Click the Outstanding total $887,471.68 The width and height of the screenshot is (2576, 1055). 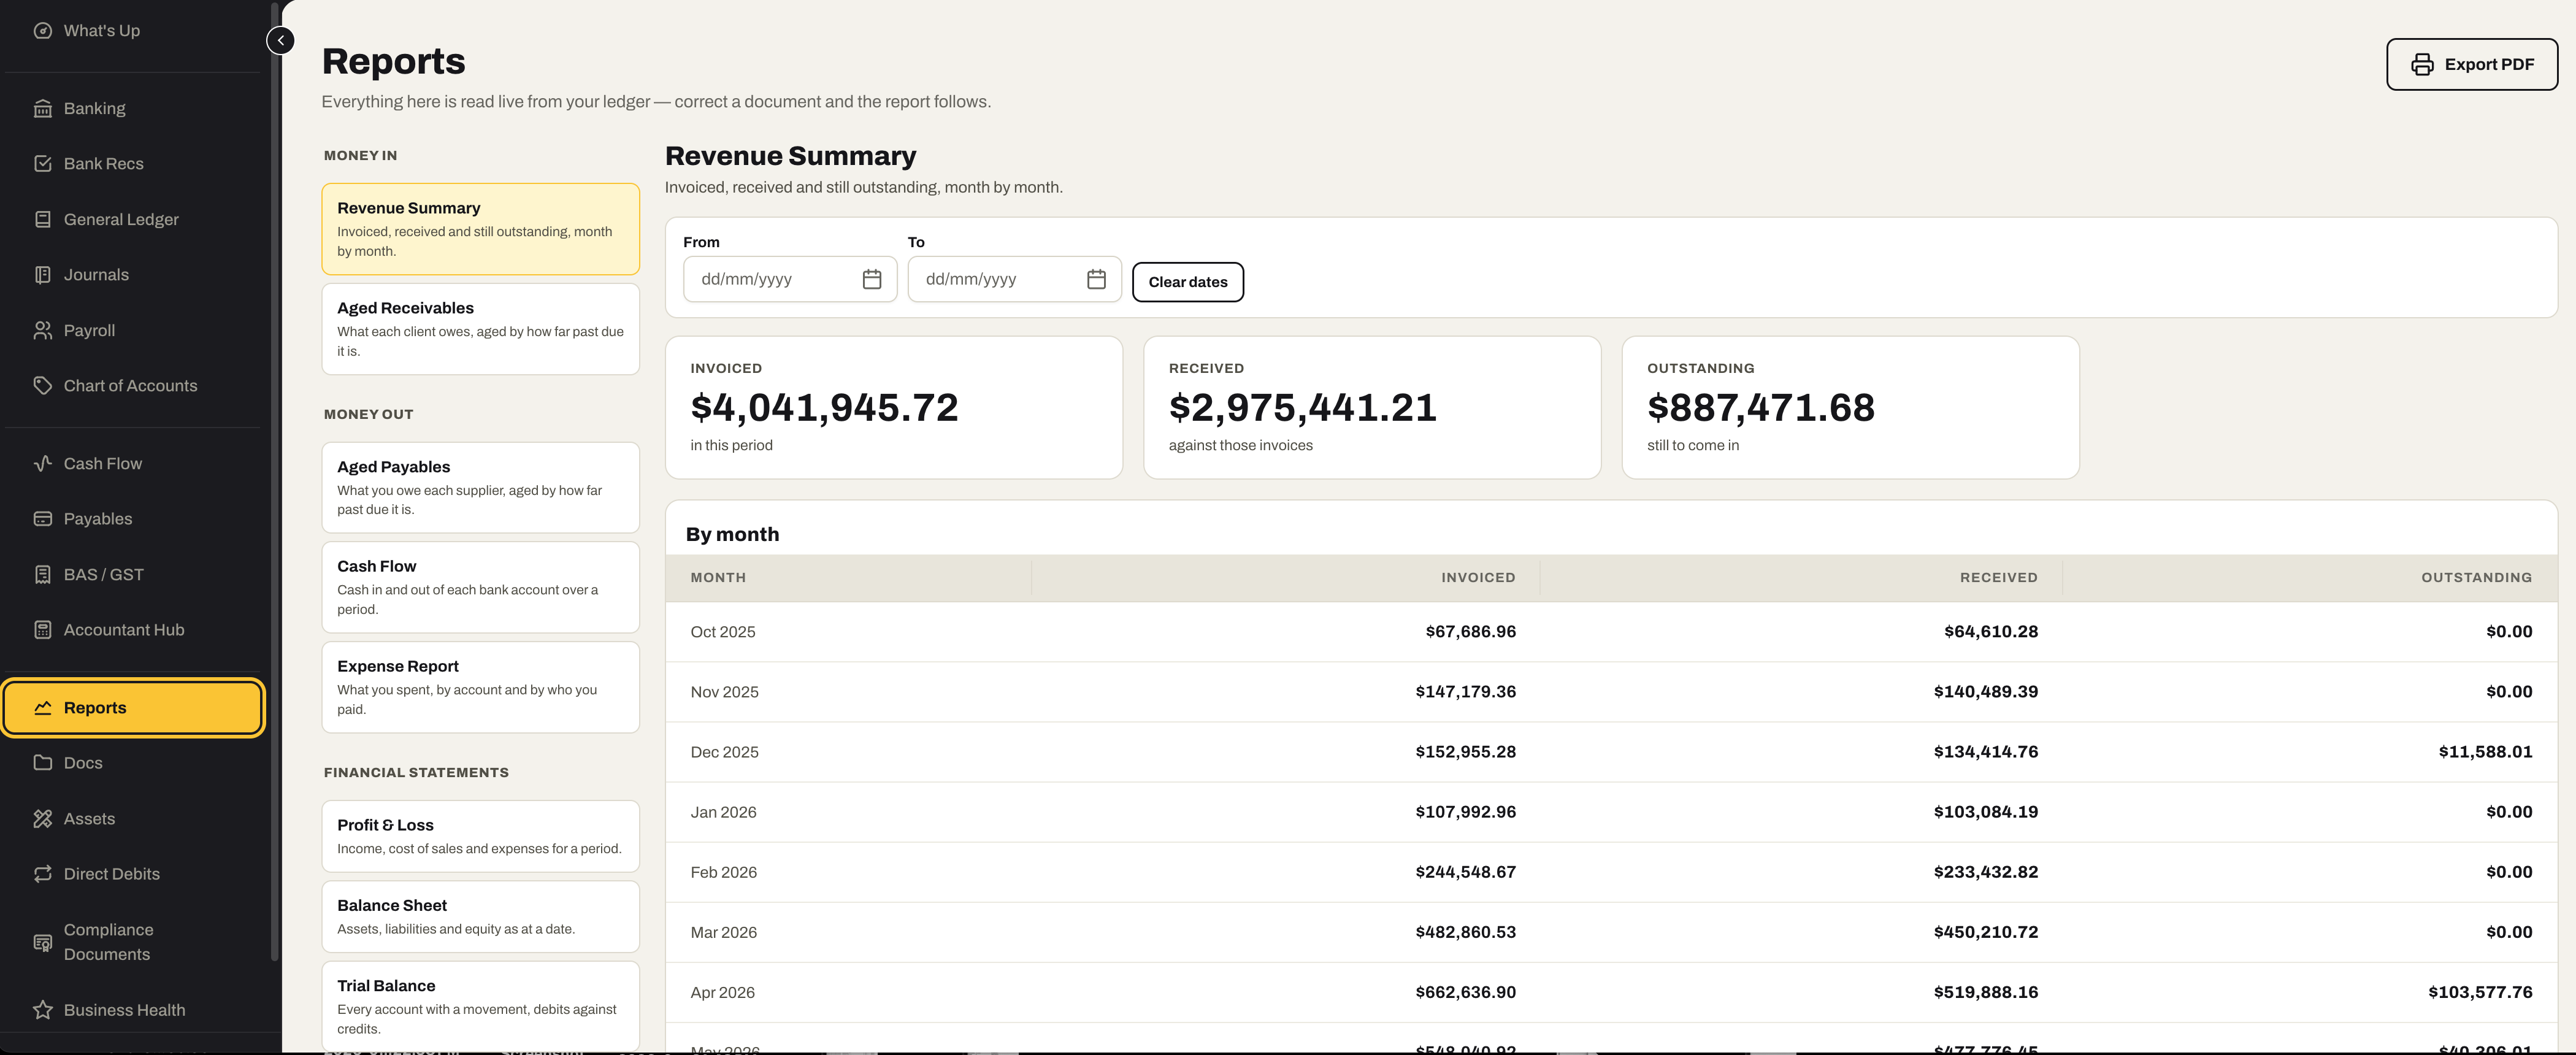click(1760, 408)
